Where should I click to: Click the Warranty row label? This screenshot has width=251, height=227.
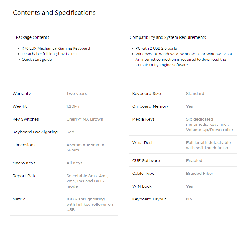(22, 93)
